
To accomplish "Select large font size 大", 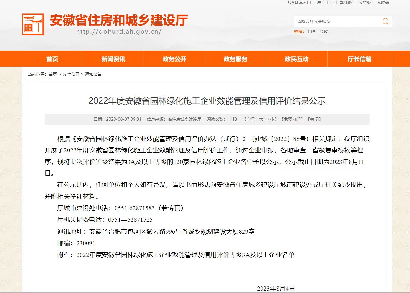I will [x=261, y=119].
